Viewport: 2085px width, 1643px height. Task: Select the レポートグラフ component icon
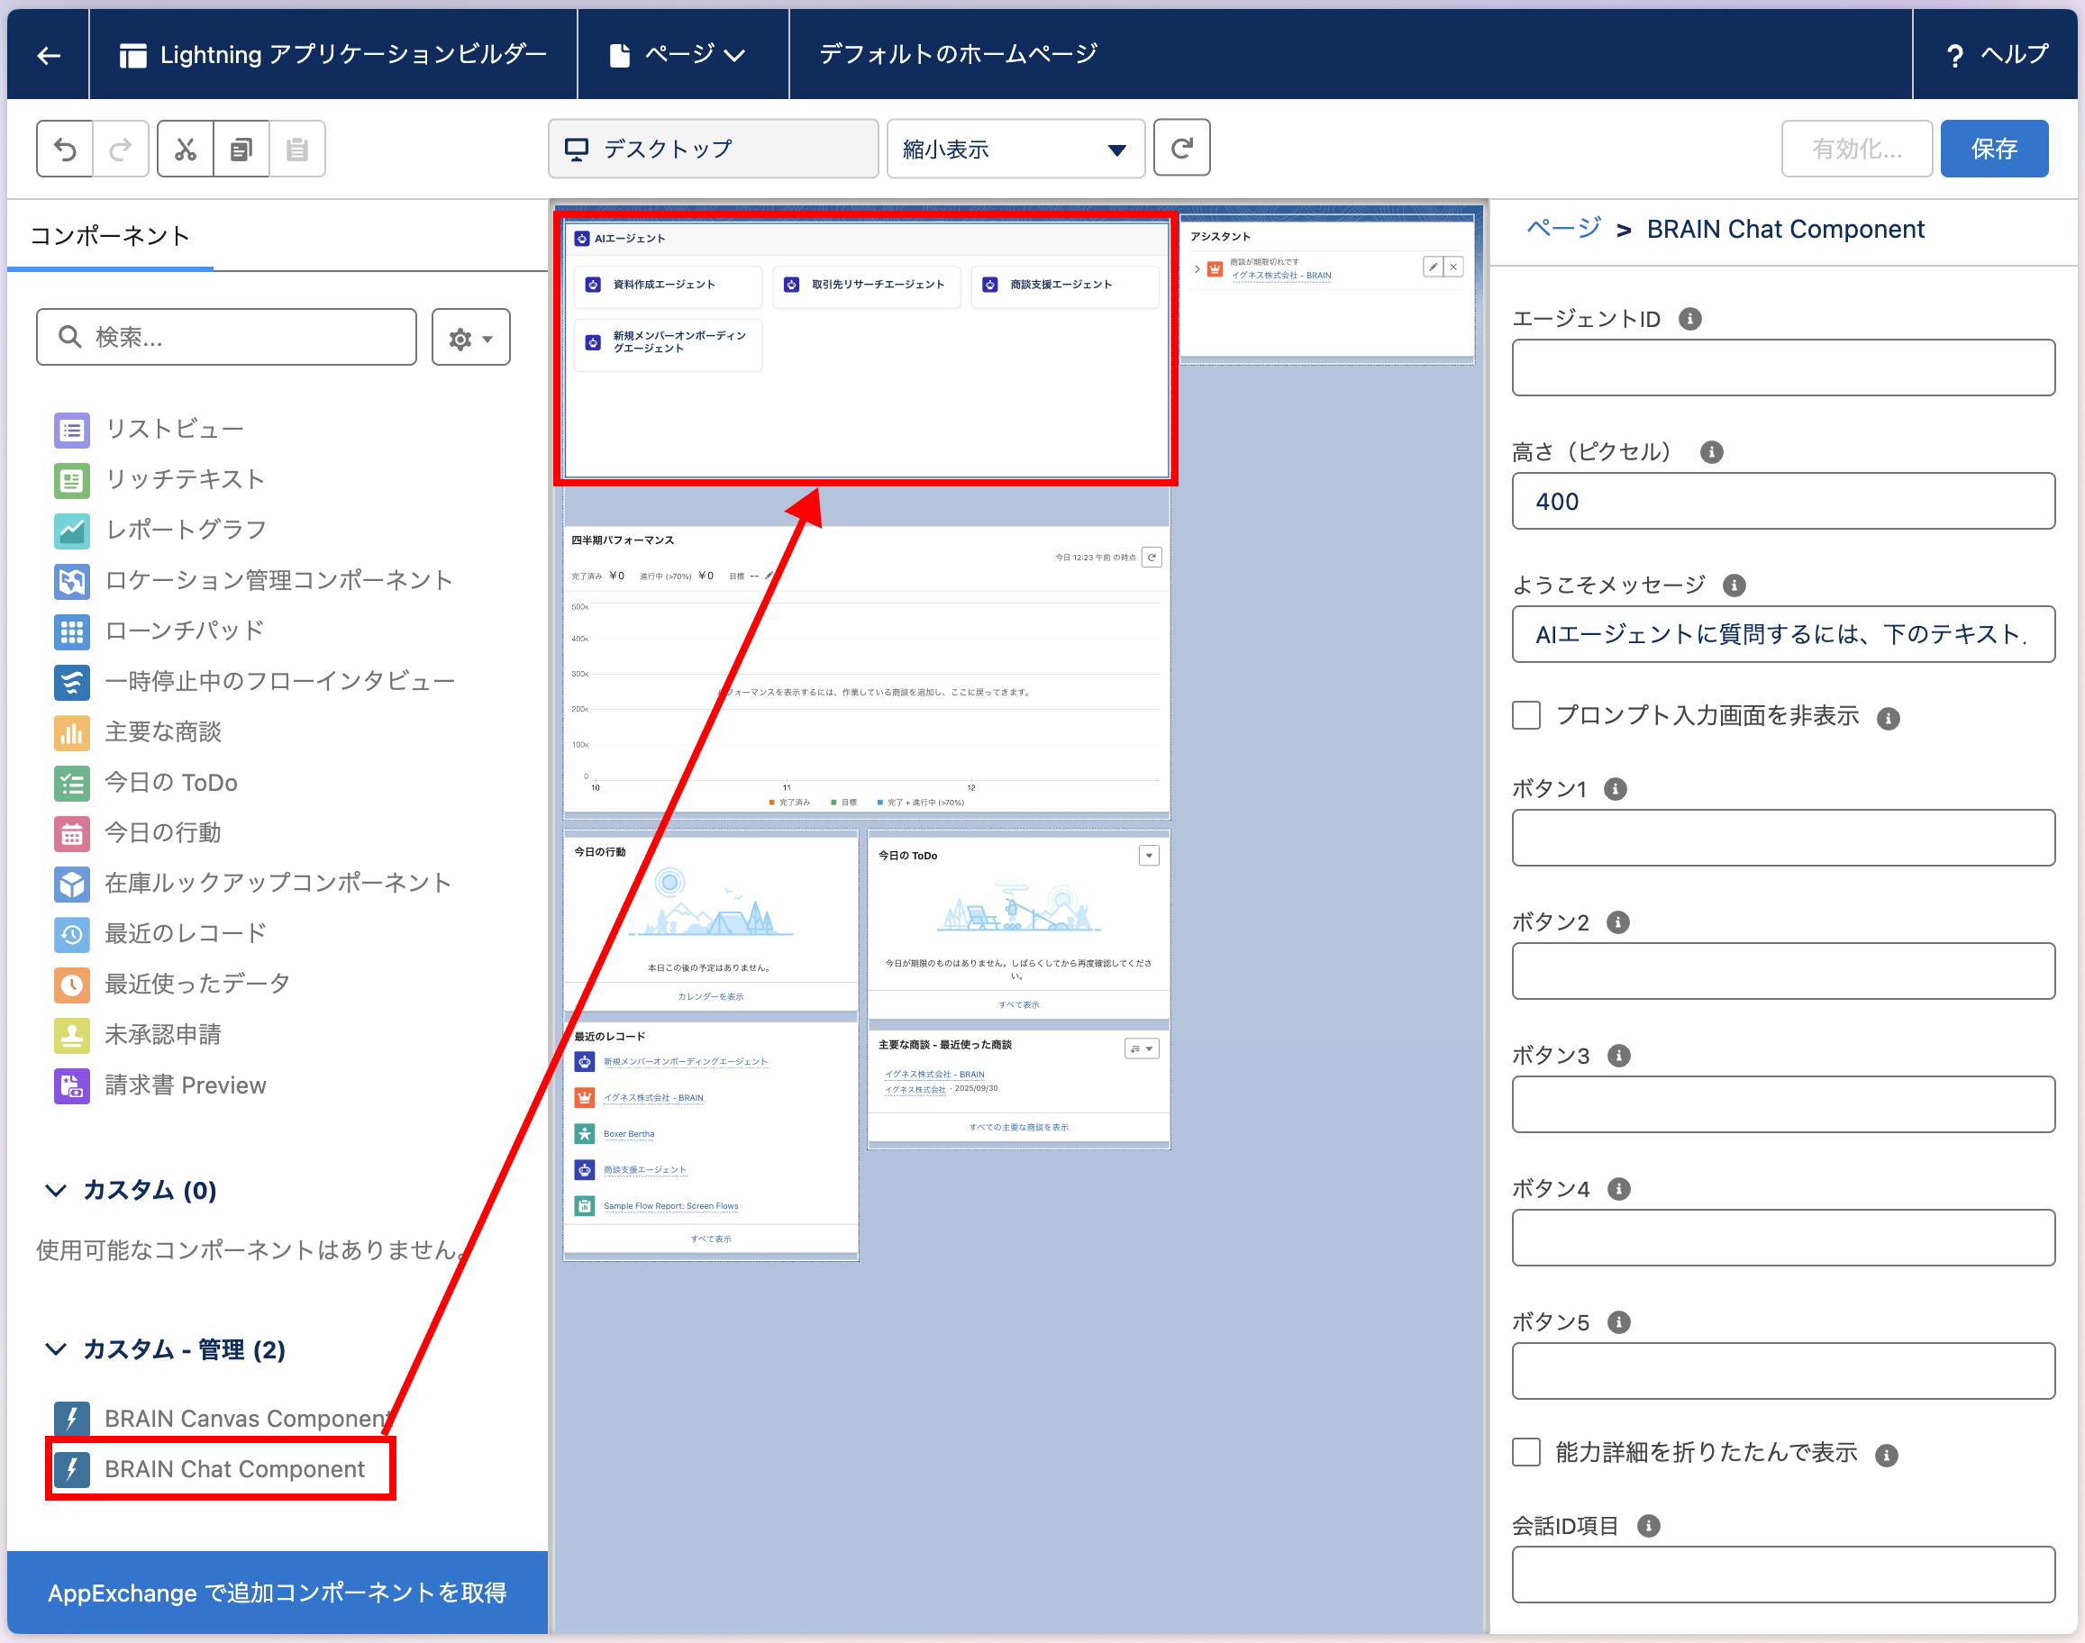72,529
